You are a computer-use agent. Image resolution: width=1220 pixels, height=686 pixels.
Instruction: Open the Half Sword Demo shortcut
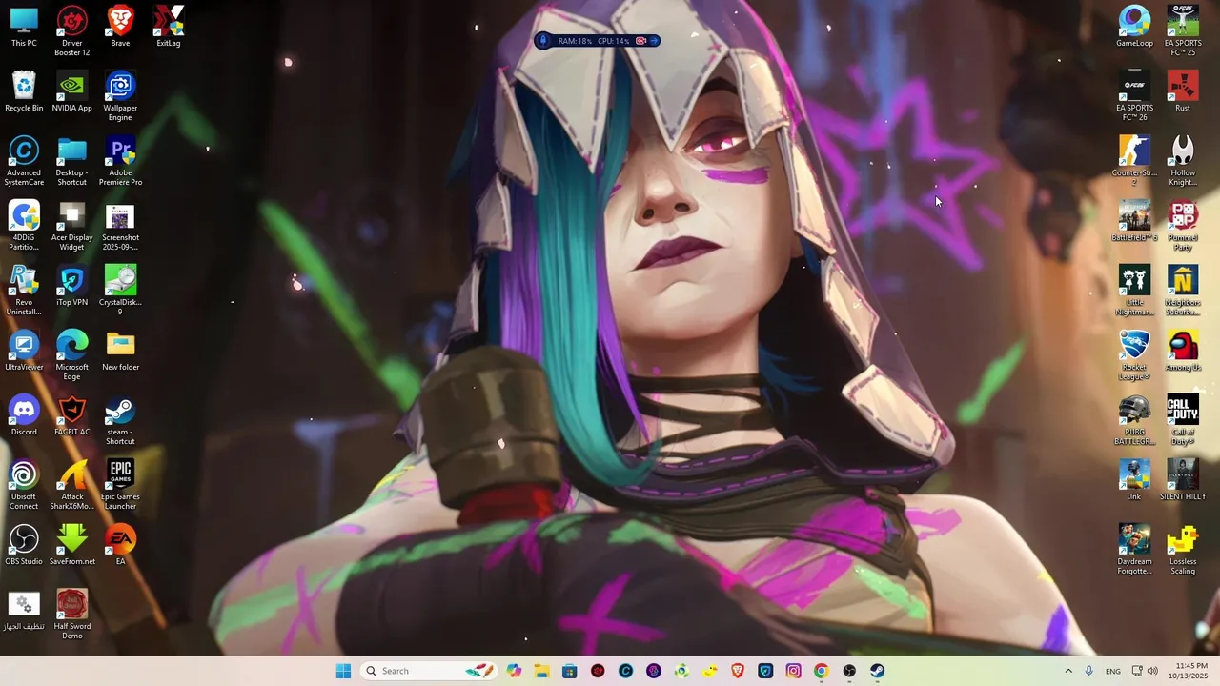[x=71, y=615]
